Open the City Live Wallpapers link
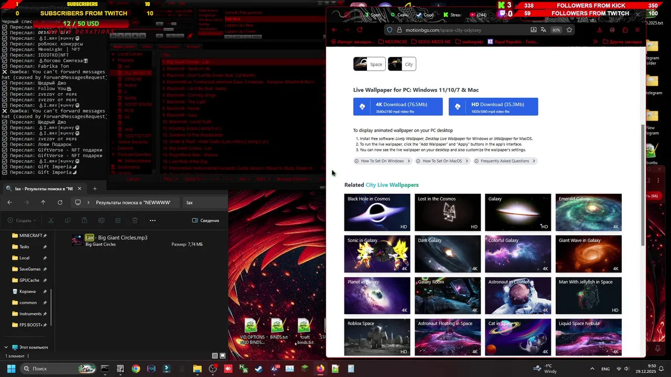 (x=392, y=185)
